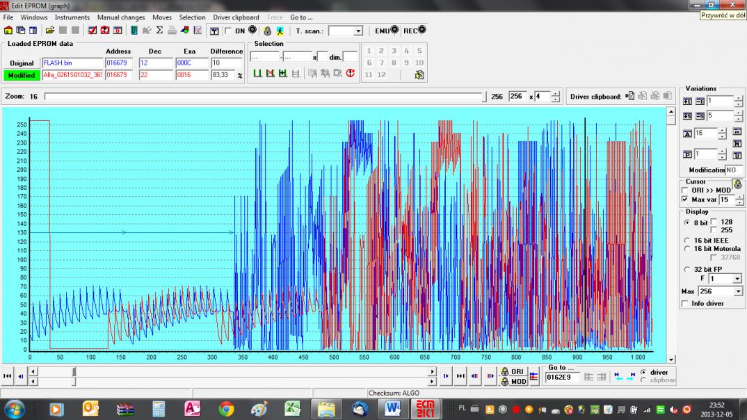Click the Max var 15 stepper
747x420 pixels.
click(x=739, y=200)
